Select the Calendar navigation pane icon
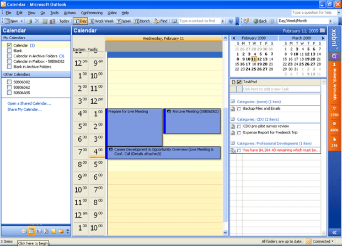This screenshot has height=246, width=342. 31,231
